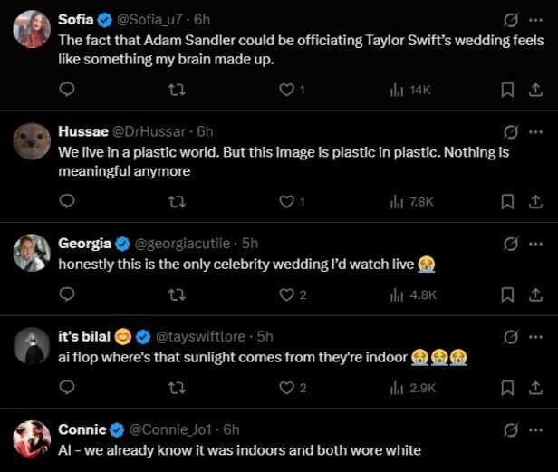Viewport: 558px width, 472px height.
Task: Open more menu on it's bilal's tweet
Action: click(x=535, y=337)
